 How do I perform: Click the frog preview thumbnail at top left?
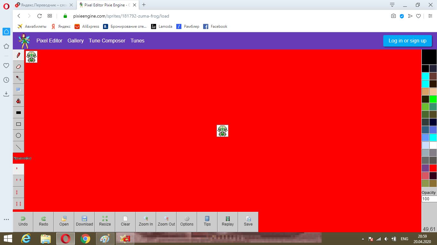(31, 57)
